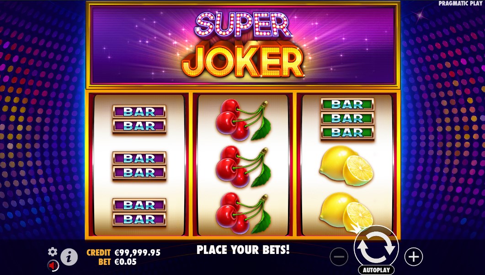The height and width of the screenshot is (275, 485).
Task: Open the game info button
Action: click(69, 257)
